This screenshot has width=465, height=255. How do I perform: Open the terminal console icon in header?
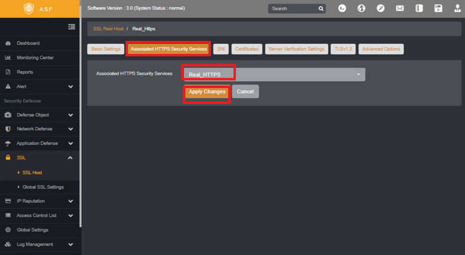point(342,8)
